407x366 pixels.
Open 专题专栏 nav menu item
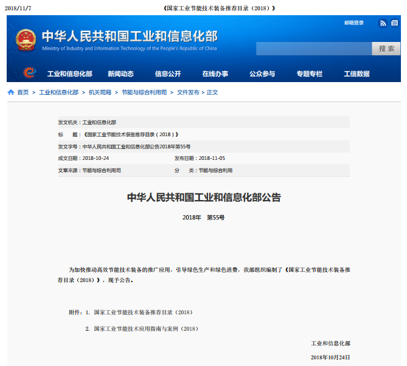point(310,74)
